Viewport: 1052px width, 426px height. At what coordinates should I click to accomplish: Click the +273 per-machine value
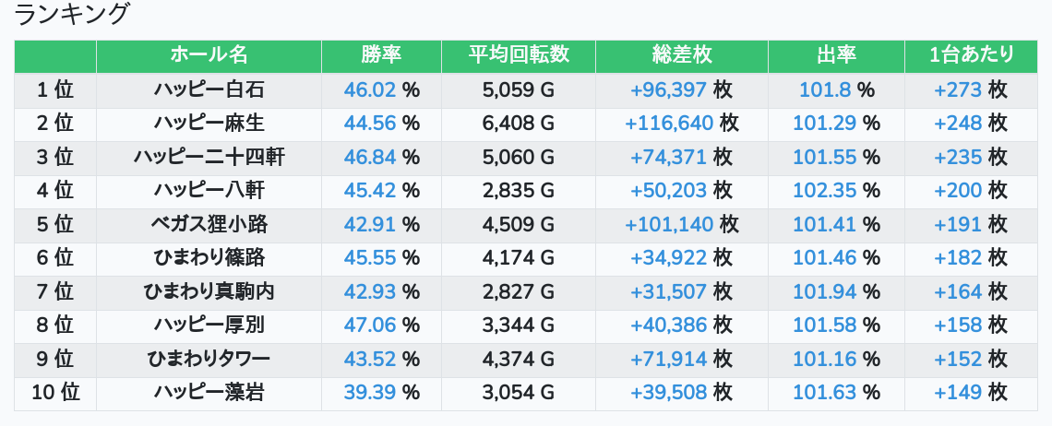click(x=958, y=89)
